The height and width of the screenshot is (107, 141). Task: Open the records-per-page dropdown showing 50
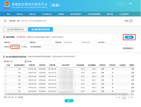pos(18,61)
